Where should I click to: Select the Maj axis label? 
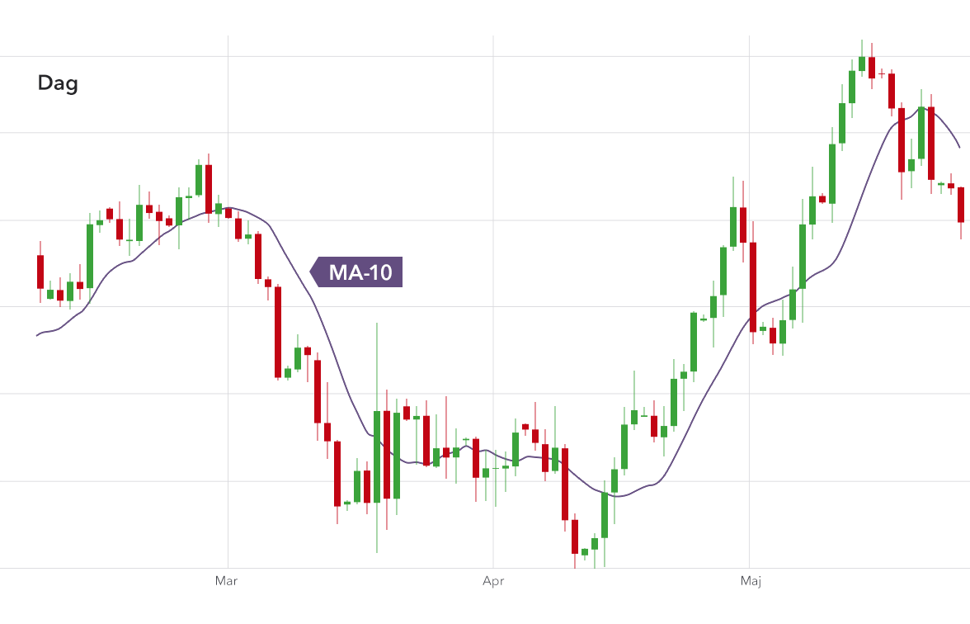(751, 581)
